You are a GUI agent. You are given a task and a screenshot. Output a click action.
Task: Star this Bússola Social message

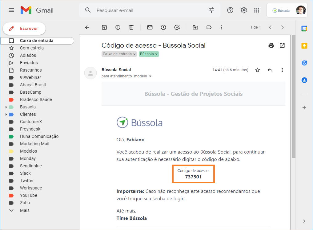258,70
